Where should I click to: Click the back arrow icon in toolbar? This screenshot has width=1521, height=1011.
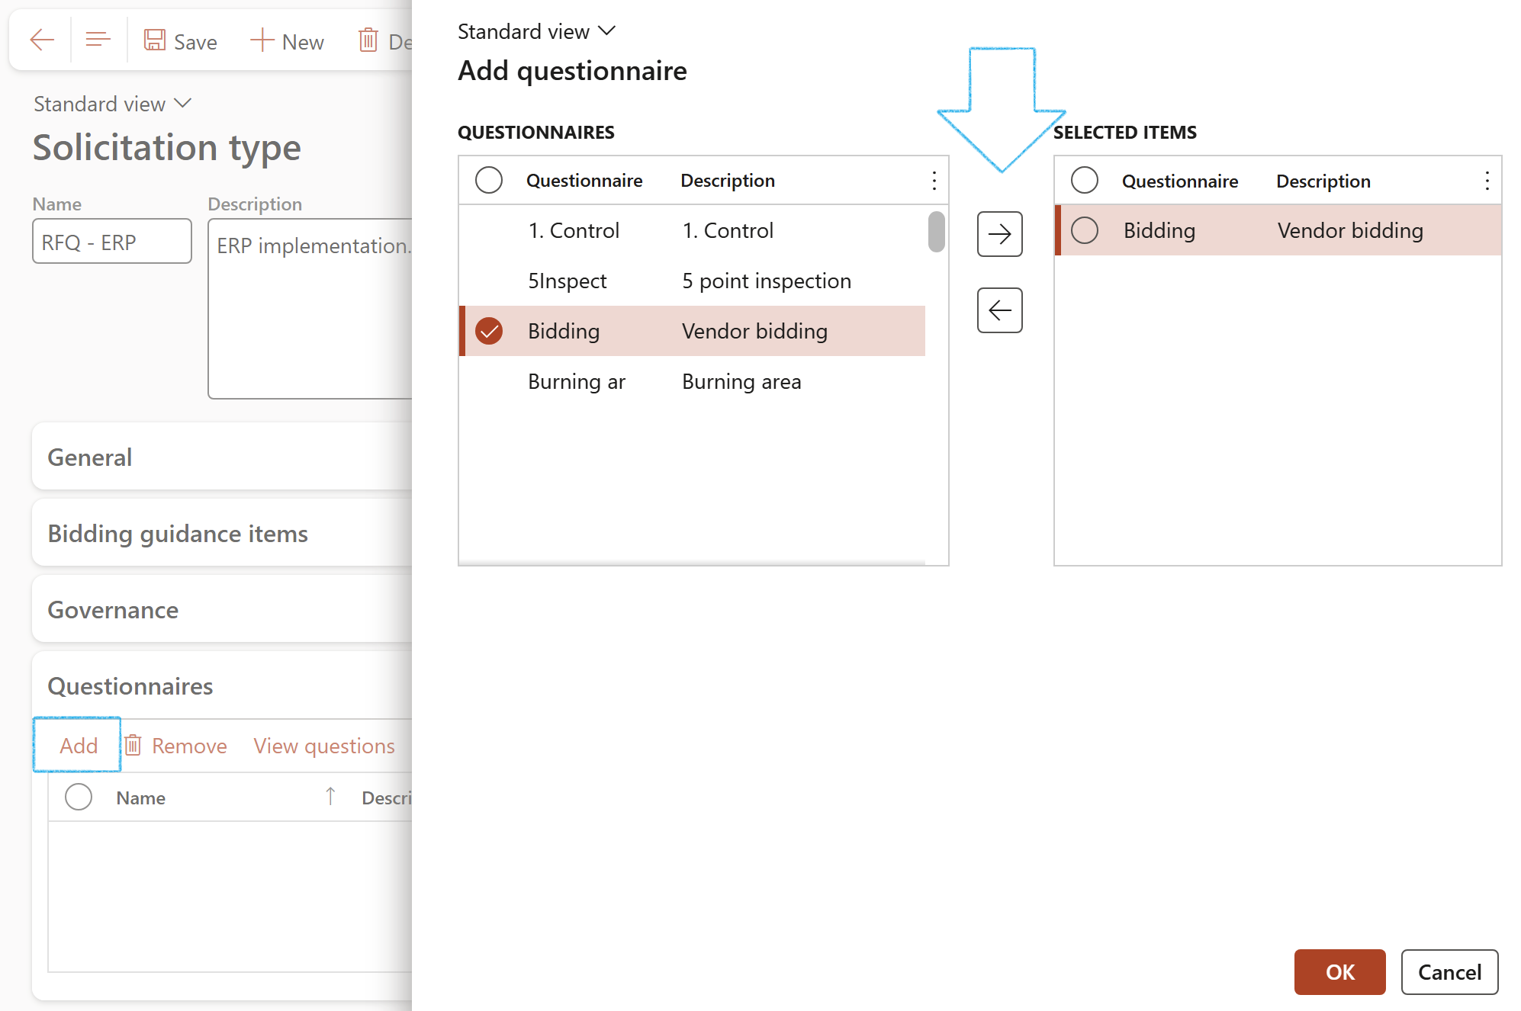pos(42,40)
